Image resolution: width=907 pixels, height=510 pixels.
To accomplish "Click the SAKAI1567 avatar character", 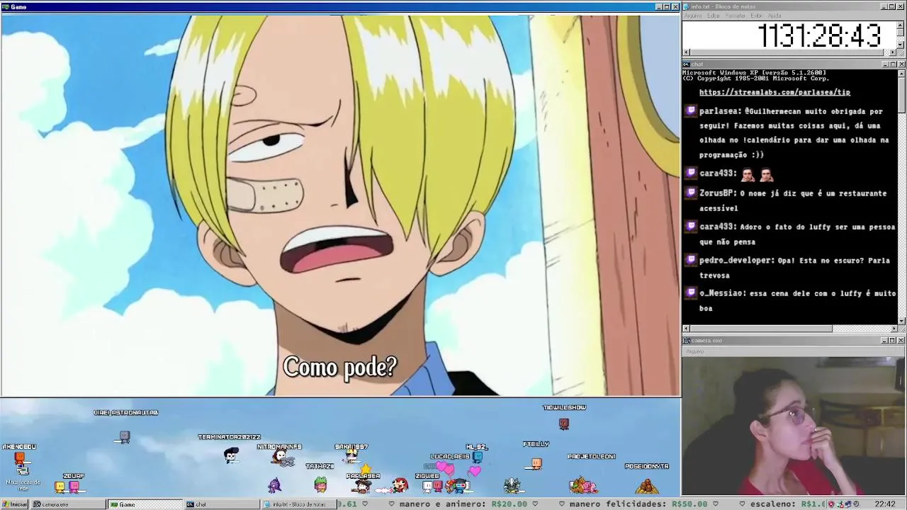I will tap(351, 456).
